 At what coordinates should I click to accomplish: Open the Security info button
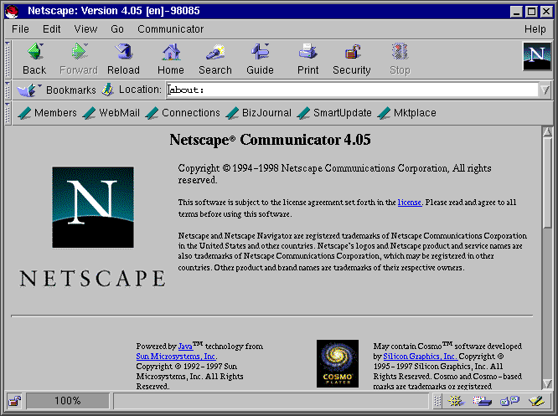[x=352, y=59]
